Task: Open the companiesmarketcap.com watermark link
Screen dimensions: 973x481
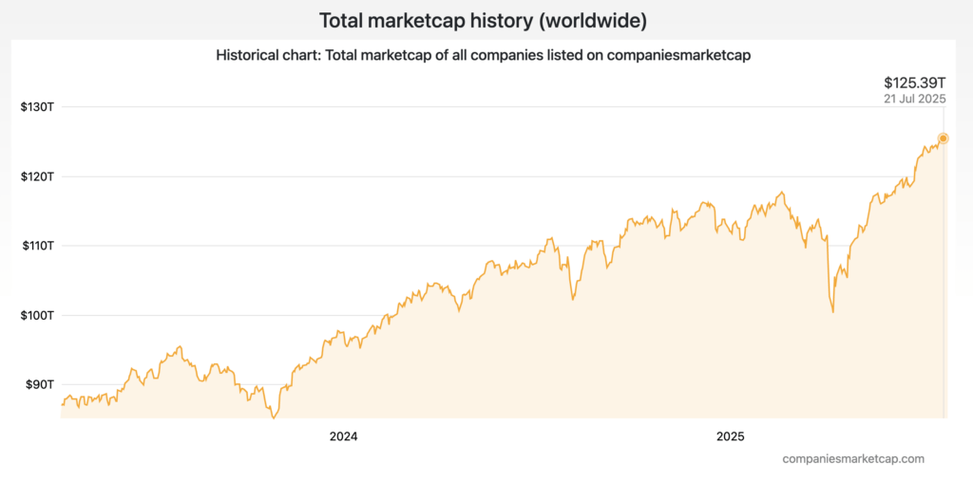Action: click(852, 458)
